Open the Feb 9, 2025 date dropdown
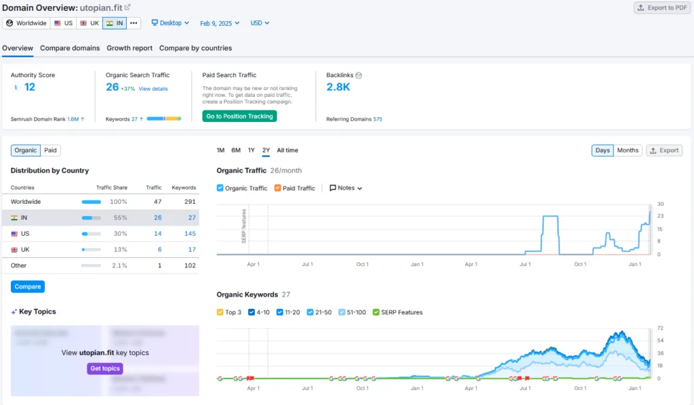 coord(220,23)
